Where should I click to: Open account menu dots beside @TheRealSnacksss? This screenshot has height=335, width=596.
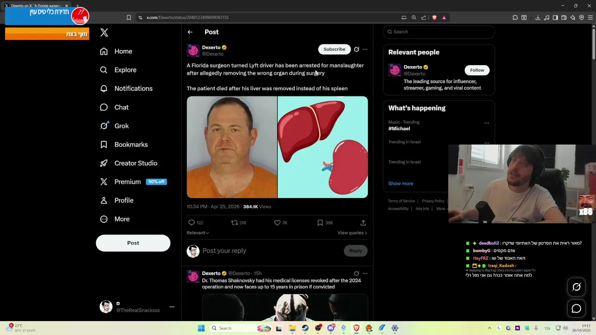point(172,307)
